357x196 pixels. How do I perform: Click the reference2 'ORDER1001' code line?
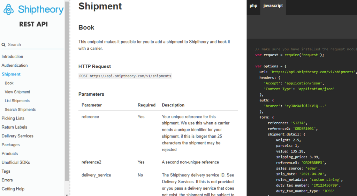(x=293, y=129)
